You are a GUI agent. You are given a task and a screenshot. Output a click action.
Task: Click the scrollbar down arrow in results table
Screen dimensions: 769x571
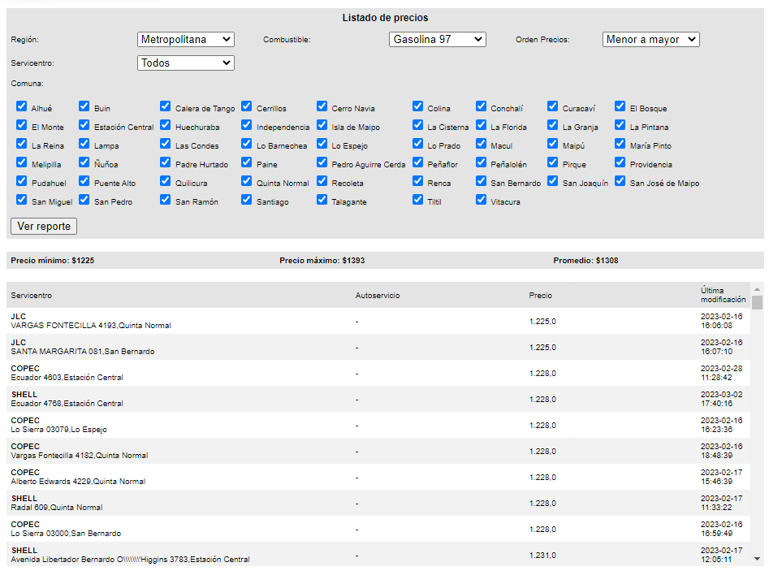pyautogui.click(x=757, y=559)
